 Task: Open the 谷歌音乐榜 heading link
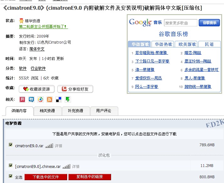pyautogui.click(x=173, y=34)
